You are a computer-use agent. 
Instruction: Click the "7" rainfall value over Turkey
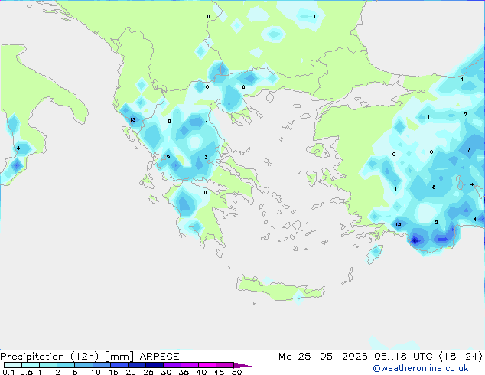pyautogui.click(x=469, y=150)
